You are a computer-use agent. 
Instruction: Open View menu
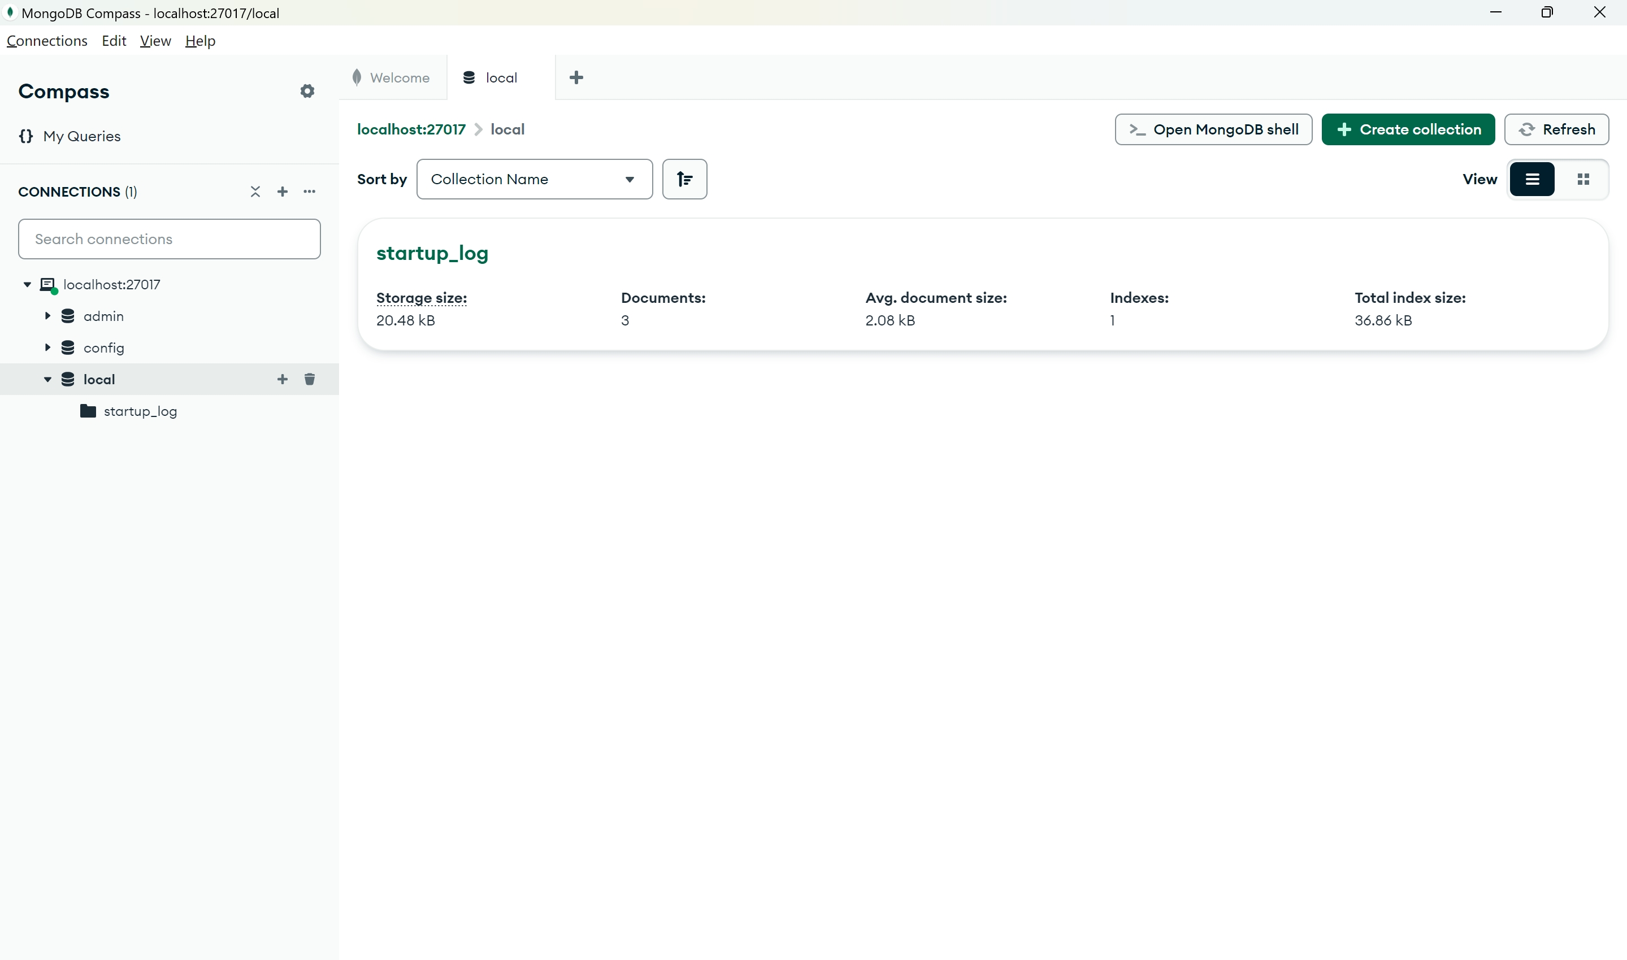(155, 41)
